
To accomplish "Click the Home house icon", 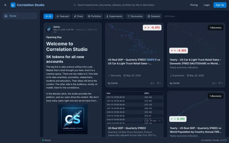I will (x=6, y=16).
